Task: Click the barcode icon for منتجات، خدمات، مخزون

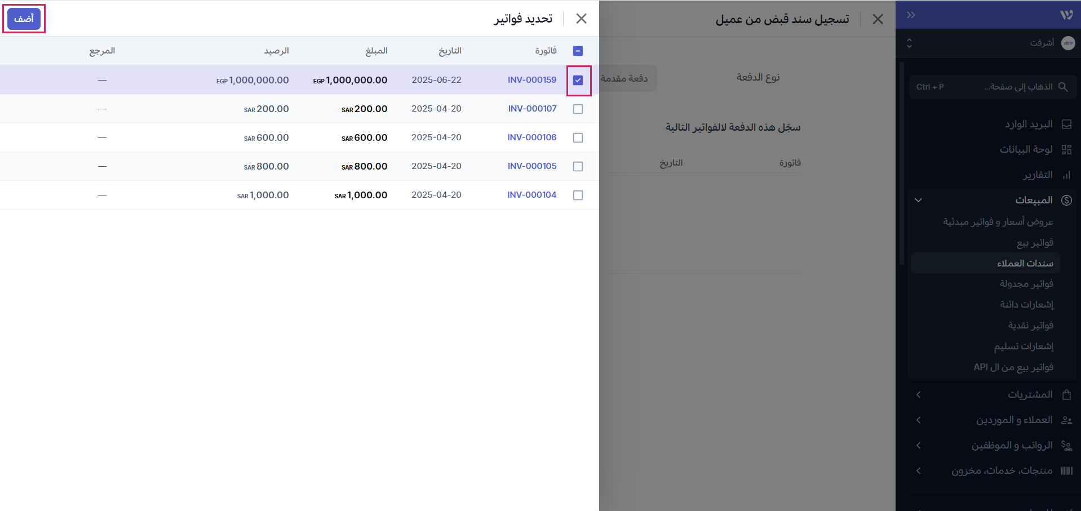Action: 1066,470
